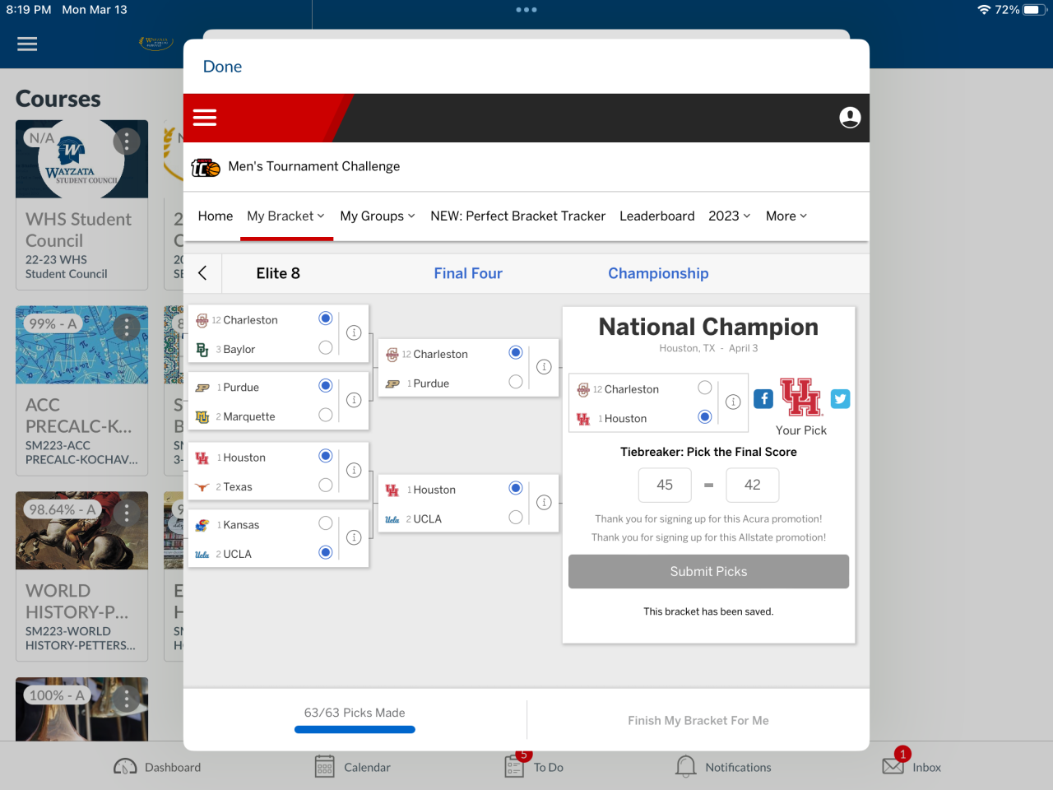The image size is (1053, 790).
Task: Open options for ACC PRECALC course
Action: (x=127, y=328)
